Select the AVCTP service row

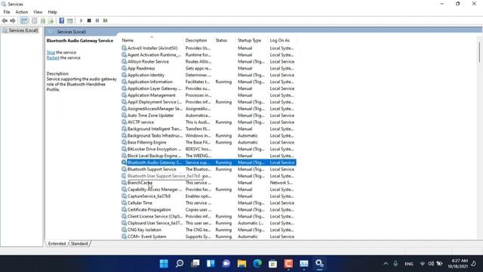click(208, 122)
